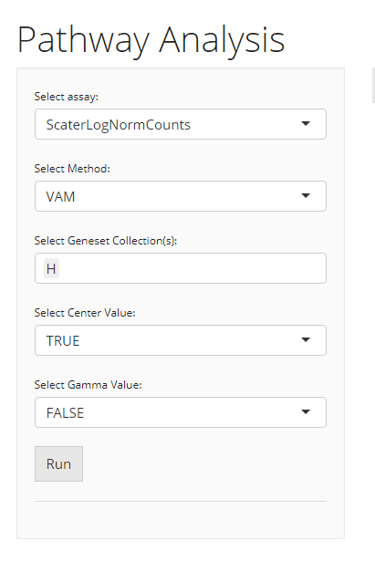Click the gray panel edge right of the form
Viewport: 375px width, 572px height.
coord(373,85)
